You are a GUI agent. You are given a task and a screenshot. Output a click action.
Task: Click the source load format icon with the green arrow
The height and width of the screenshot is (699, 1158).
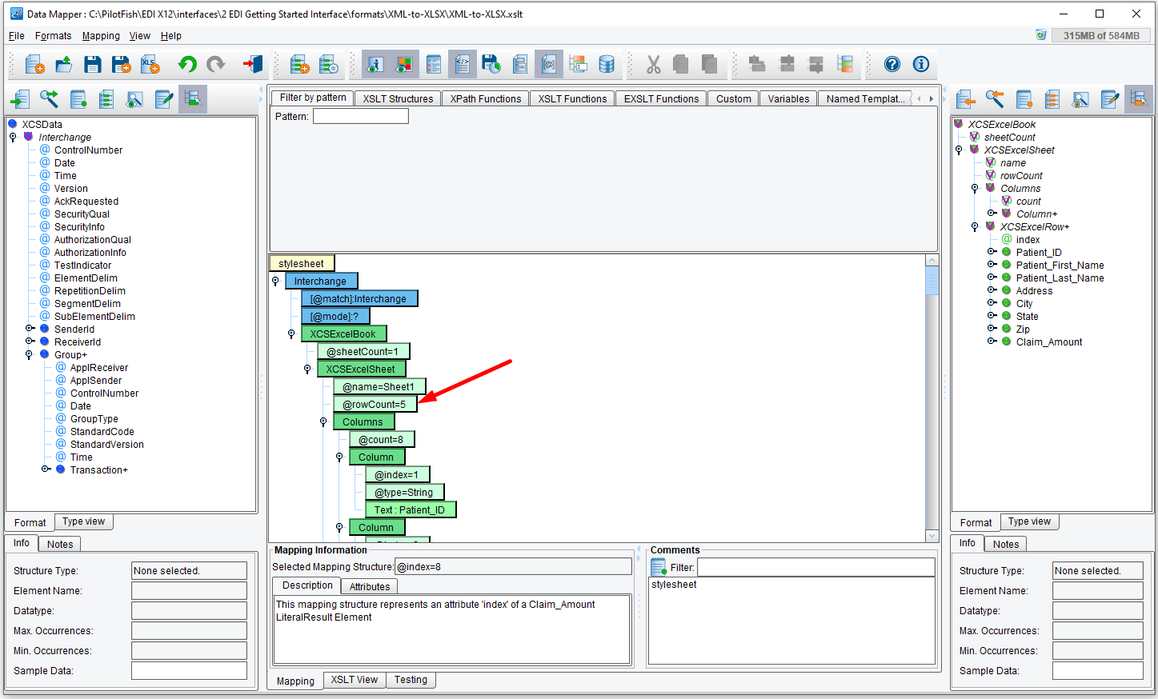pyautogui.click(x=20, y=99)
